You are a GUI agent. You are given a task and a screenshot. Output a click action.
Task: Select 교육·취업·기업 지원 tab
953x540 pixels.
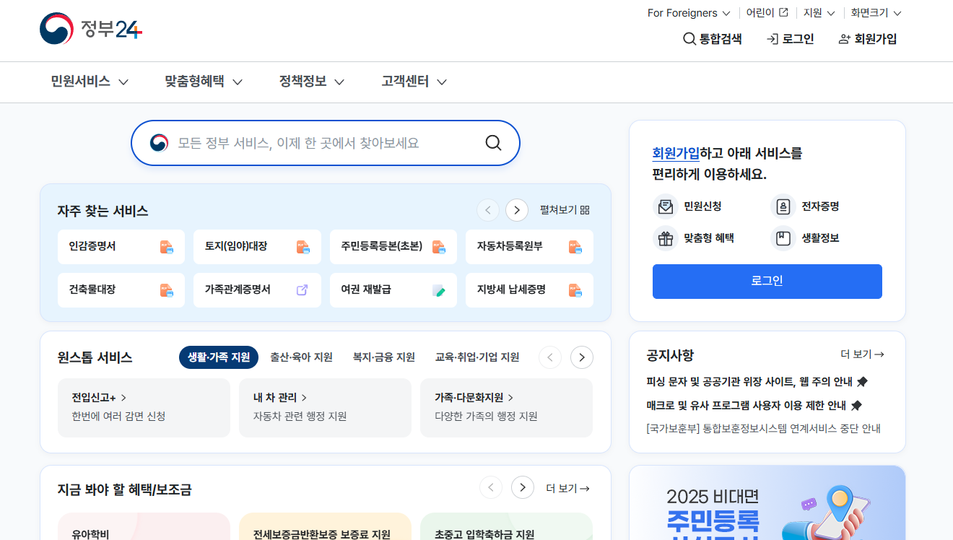pyautogui.click(x=477, y=357)
